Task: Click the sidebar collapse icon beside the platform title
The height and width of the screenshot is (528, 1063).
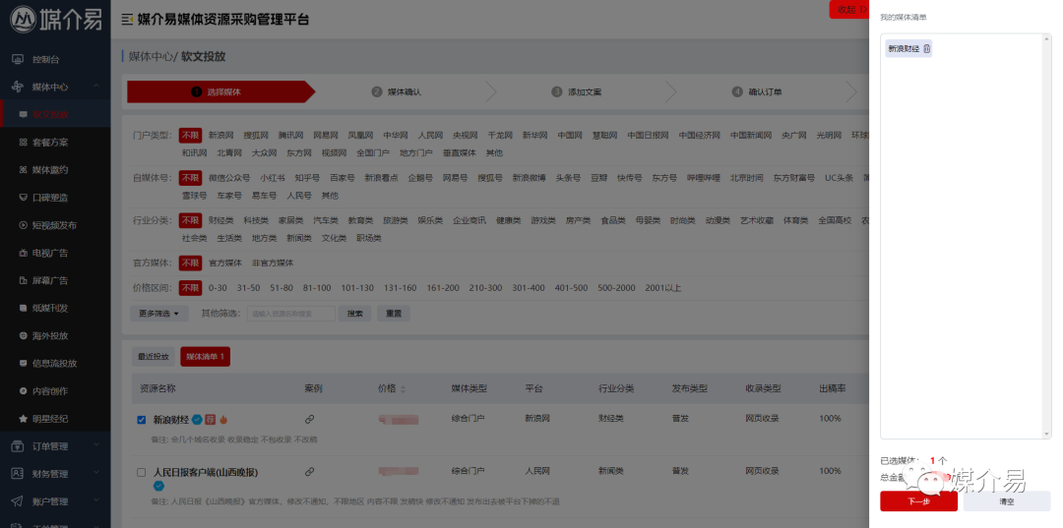Action: pos(126,20)
